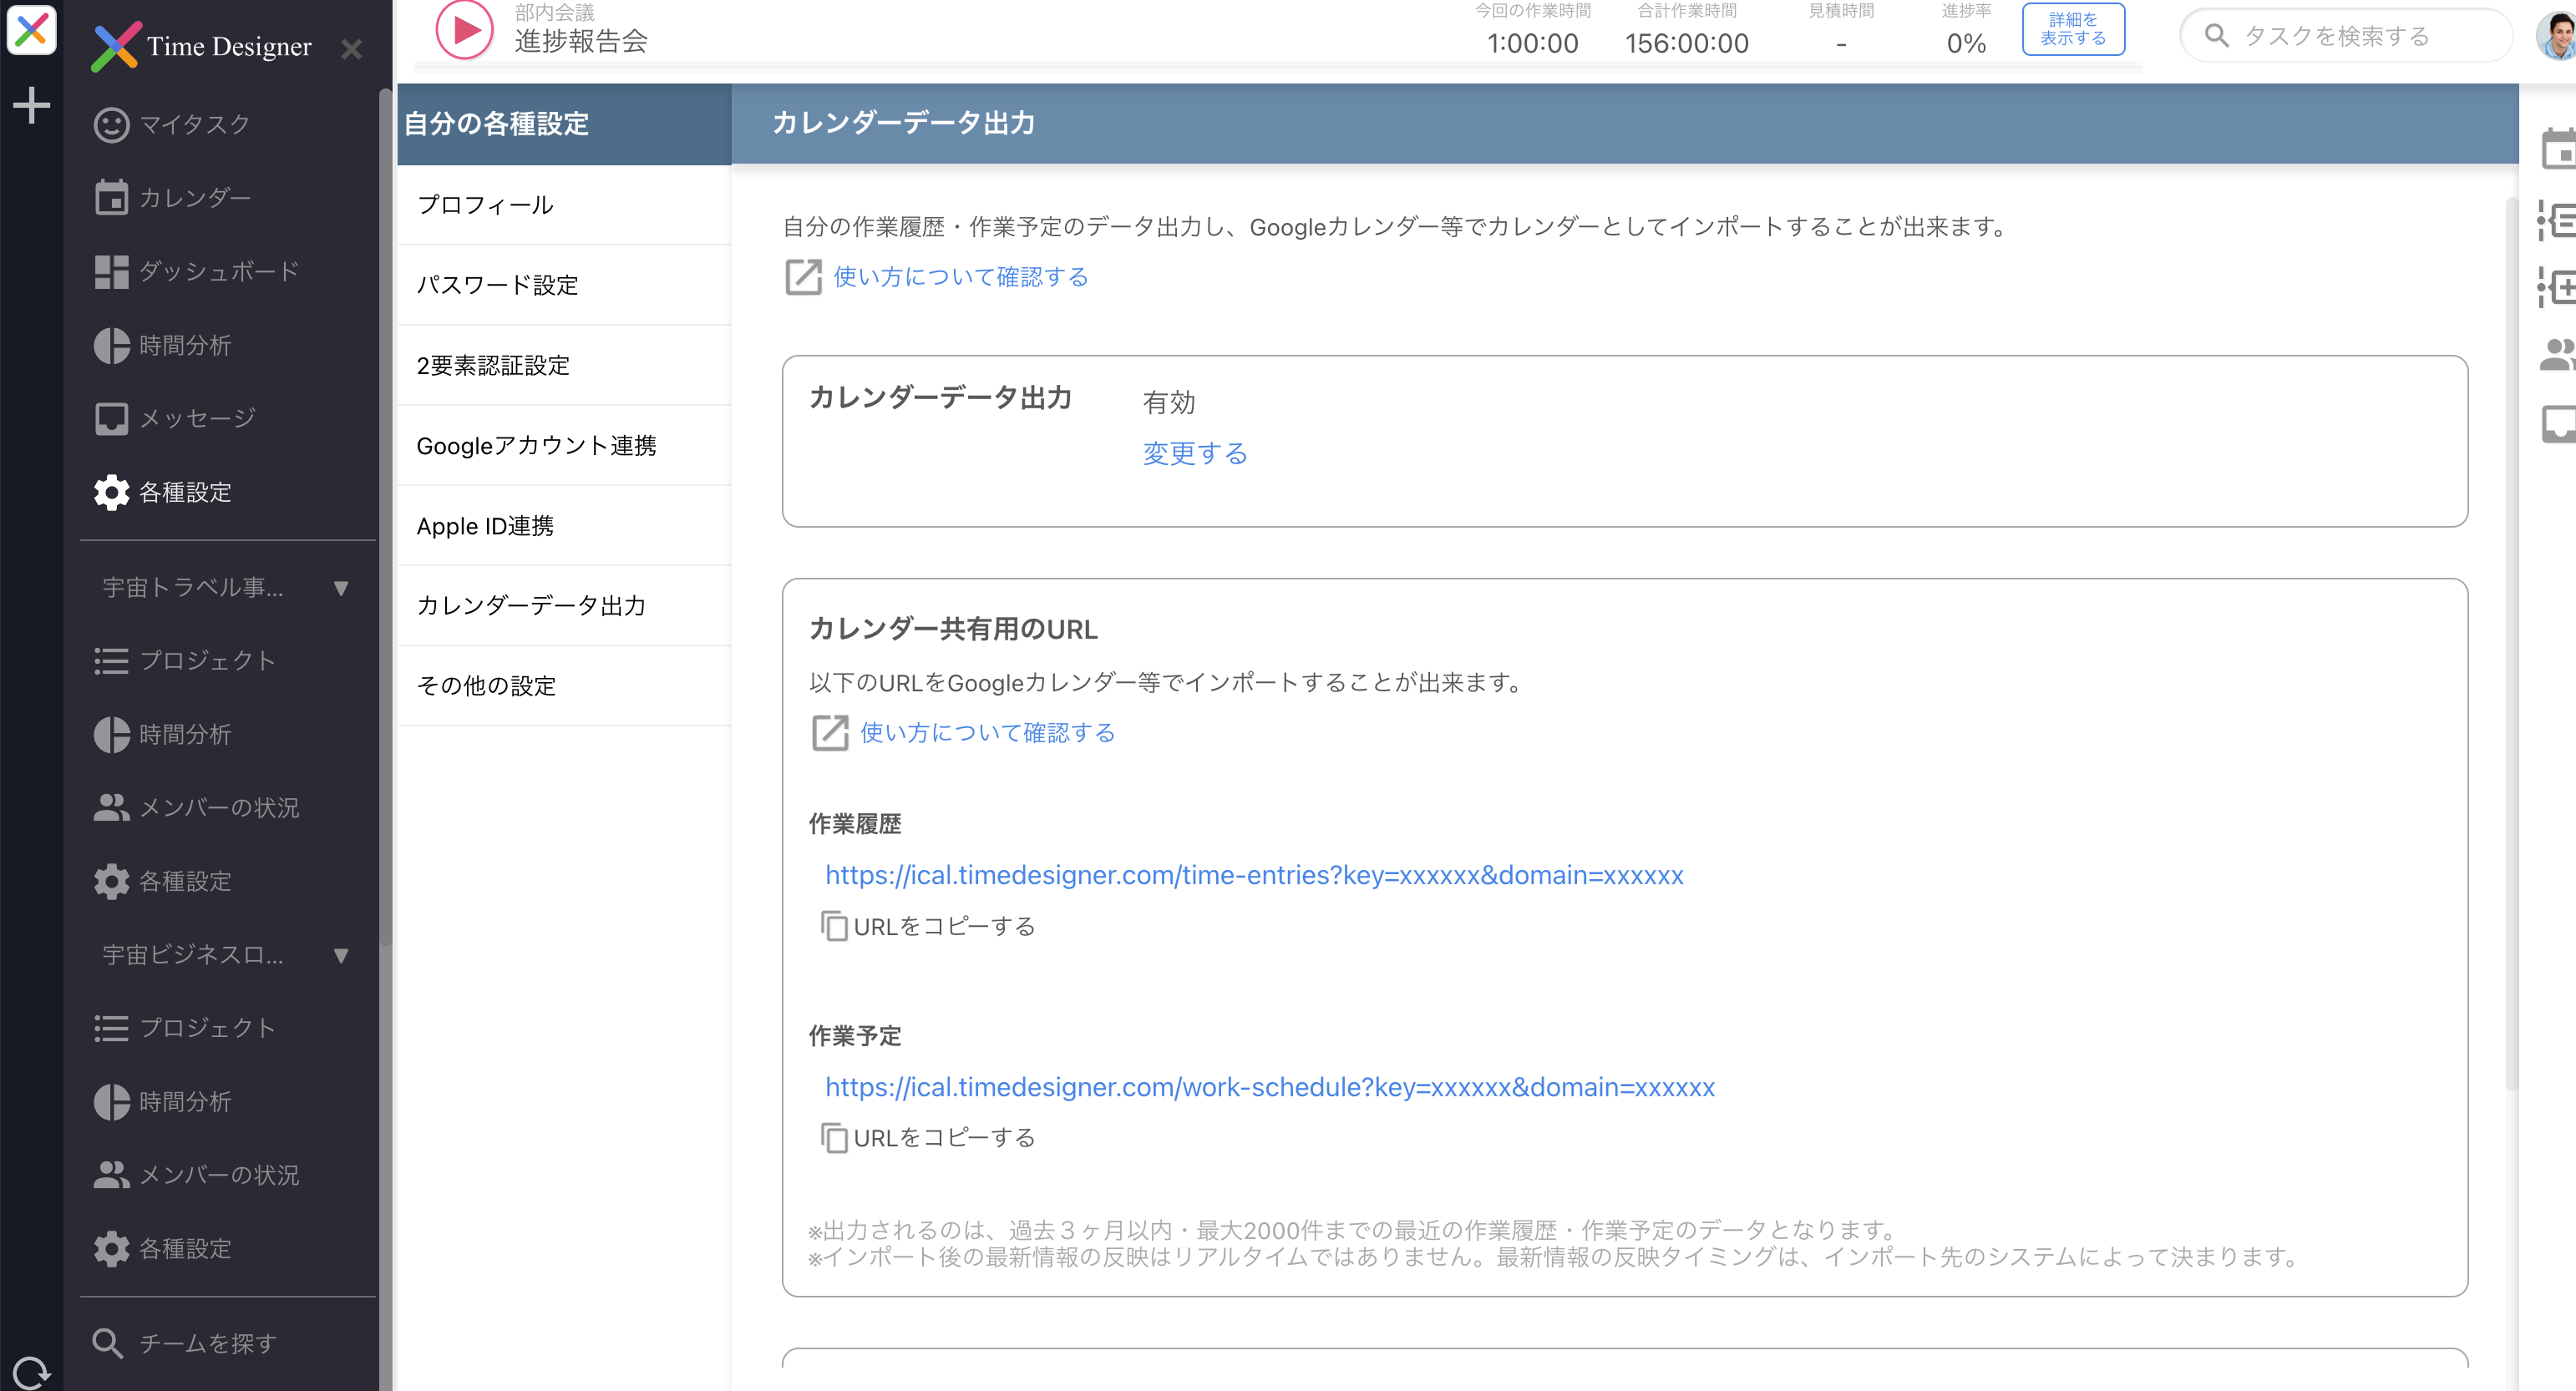Image resolution: width=2576 pixels, height=1391 pixels.
Task: Click the add-task list icon in the right edge panel
Action: tap(2558, 288)
